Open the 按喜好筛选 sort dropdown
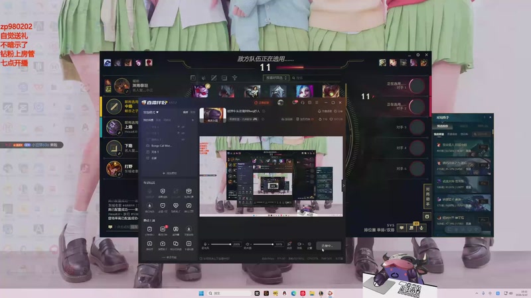The width and height of the screenshot is (531, 298). [276, 77]
